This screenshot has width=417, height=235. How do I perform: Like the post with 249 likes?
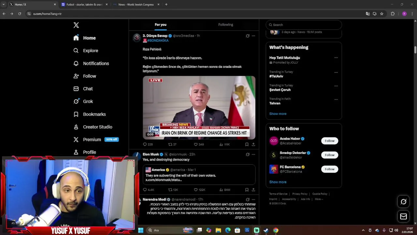199,144
